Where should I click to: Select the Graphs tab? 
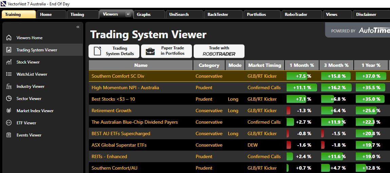pyautogui.click(x=149, y=15)
